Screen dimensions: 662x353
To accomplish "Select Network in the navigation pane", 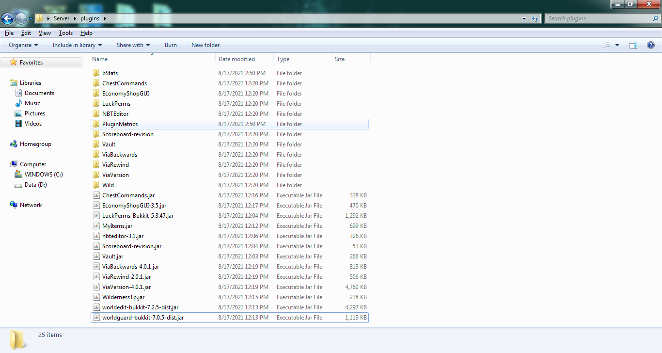I will click(x=31, y=205).
